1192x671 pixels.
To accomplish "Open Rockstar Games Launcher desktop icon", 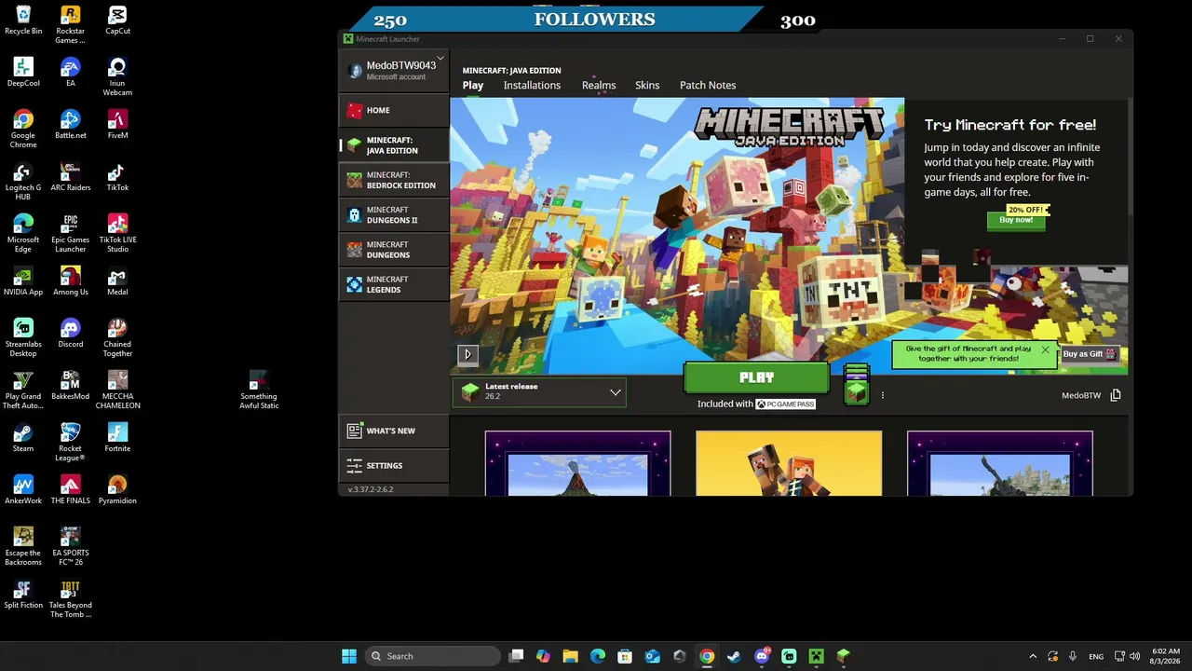I will pos(70,25).
